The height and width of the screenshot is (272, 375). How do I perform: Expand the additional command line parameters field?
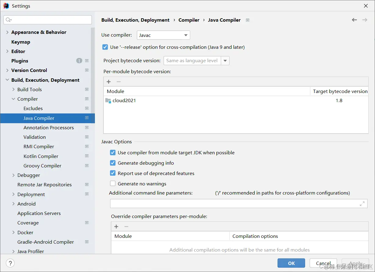tap(362, 204)
